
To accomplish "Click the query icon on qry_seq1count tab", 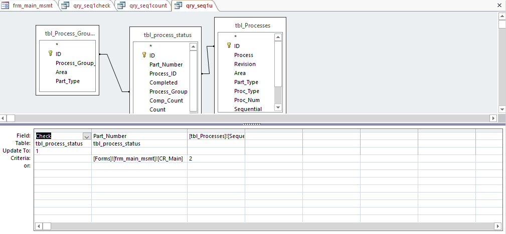I will (122, 5).
